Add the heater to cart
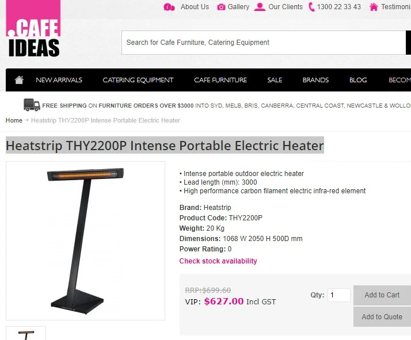The width and height of the screenshot is (411, 340). tap(382, 295)
